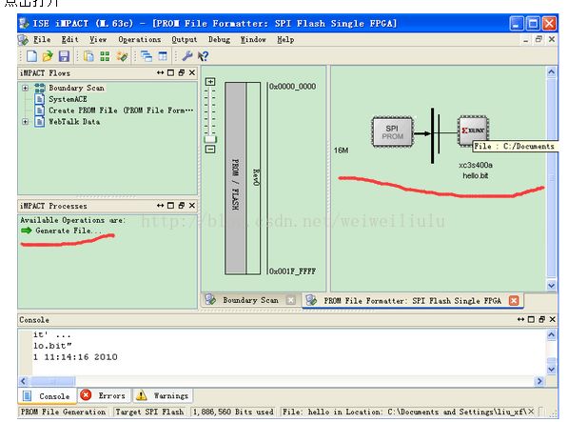
Task: Open the File menu
Action: pyautogui.click(x=42, y=39)
